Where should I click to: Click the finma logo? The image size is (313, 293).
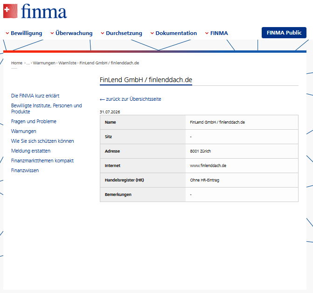coord(35,11)
